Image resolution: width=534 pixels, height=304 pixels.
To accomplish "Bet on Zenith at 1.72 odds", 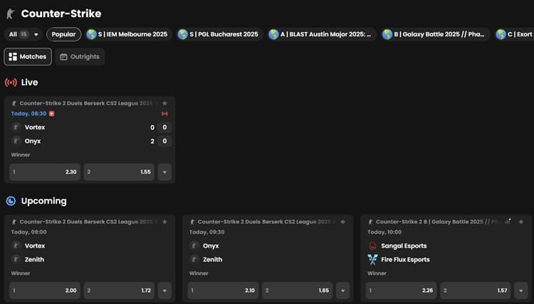I will click(x=119, y=290).
